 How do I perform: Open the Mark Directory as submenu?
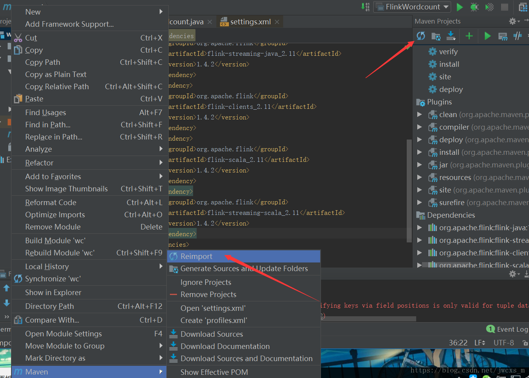pyautogui.click(x=89, y=358)
